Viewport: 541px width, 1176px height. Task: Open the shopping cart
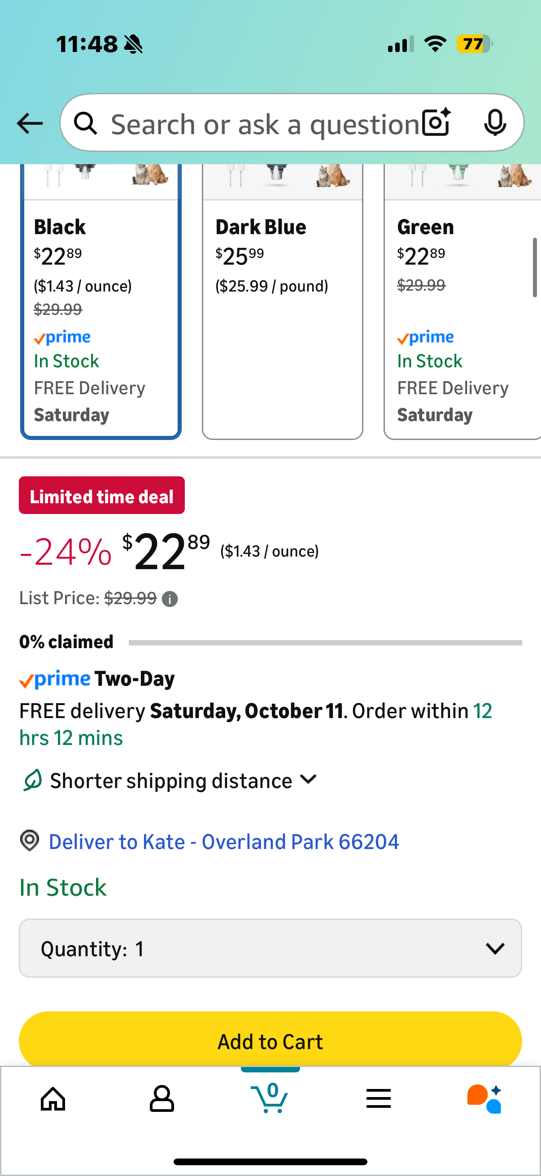tap(270, 1098)
